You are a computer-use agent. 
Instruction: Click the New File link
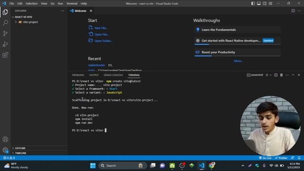[x=98, y=28]
